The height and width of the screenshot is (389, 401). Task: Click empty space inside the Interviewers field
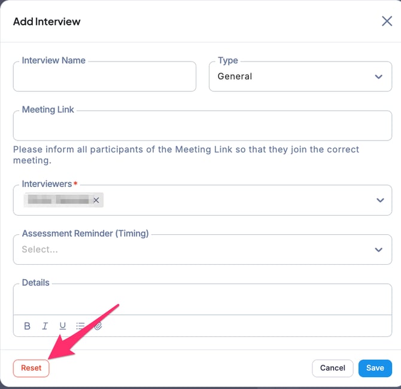(239, 200)
